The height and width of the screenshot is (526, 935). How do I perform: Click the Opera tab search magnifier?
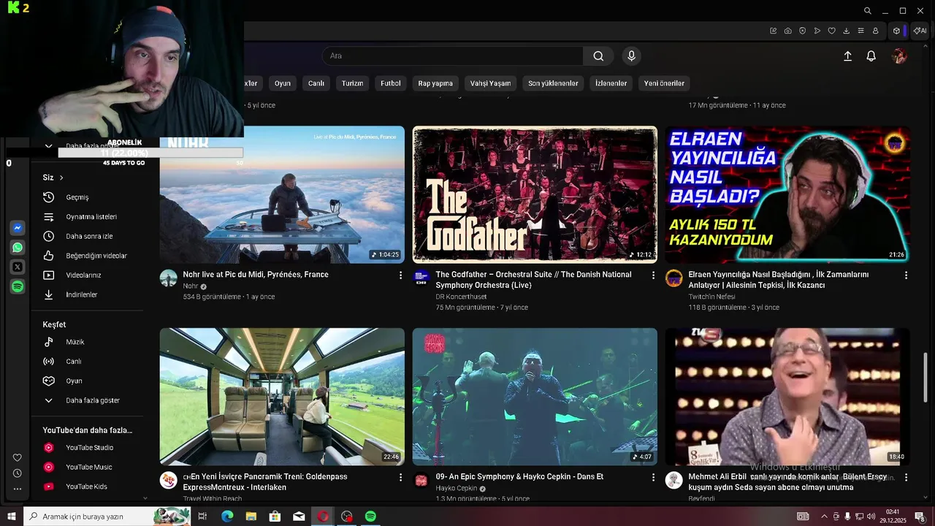pos(867,11)
